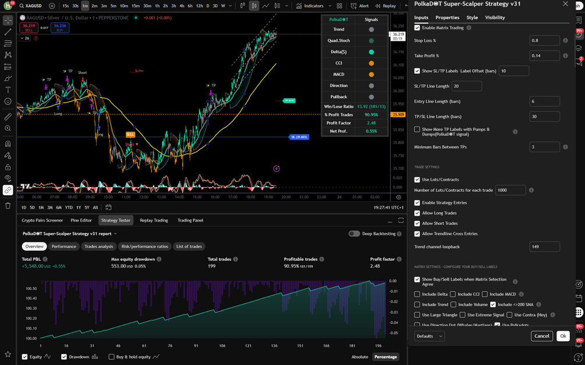Select the 15m timeframe

point(136,6)
